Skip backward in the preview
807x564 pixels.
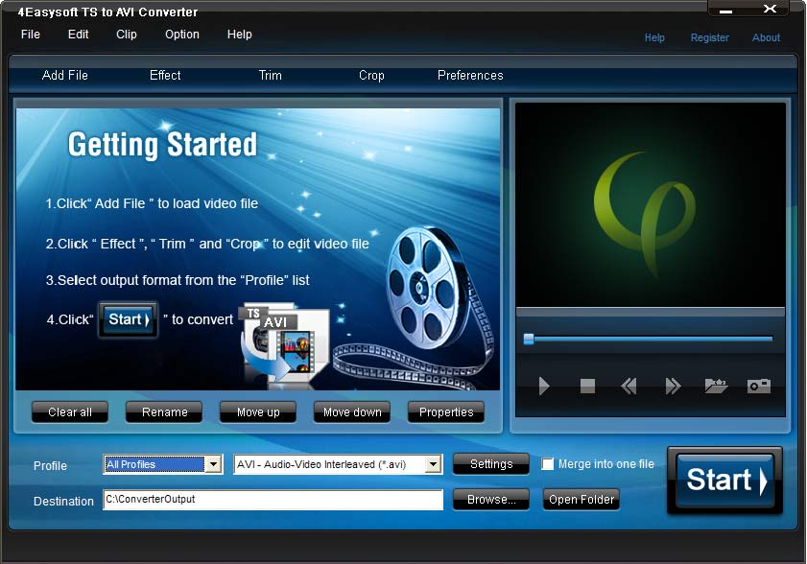tap(629, 387)
